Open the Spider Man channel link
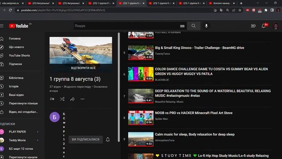Screen dimensions: 282x159 [162, 119]
